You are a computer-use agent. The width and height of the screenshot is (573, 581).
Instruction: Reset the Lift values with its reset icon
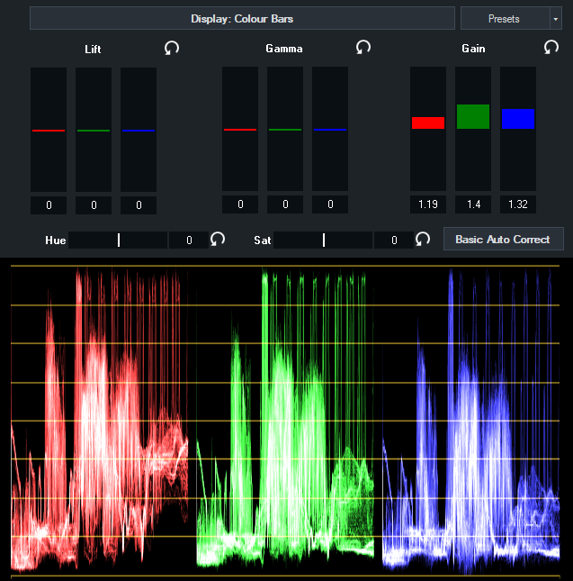point(172,48)
